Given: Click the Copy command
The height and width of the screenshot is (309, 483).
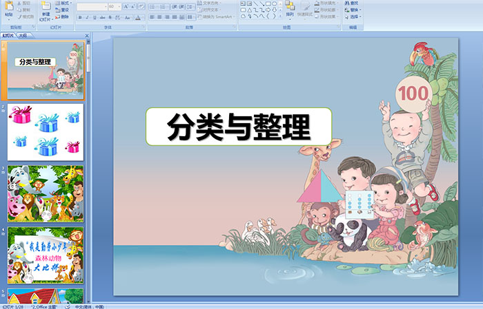Looking at the screenshot, I should point(24,10).
